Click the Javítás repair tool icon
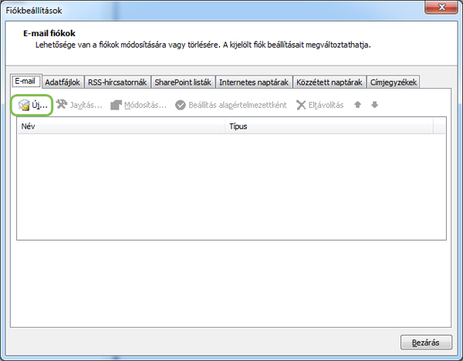This screenshot has height=361, width=463. pos(62,105)
